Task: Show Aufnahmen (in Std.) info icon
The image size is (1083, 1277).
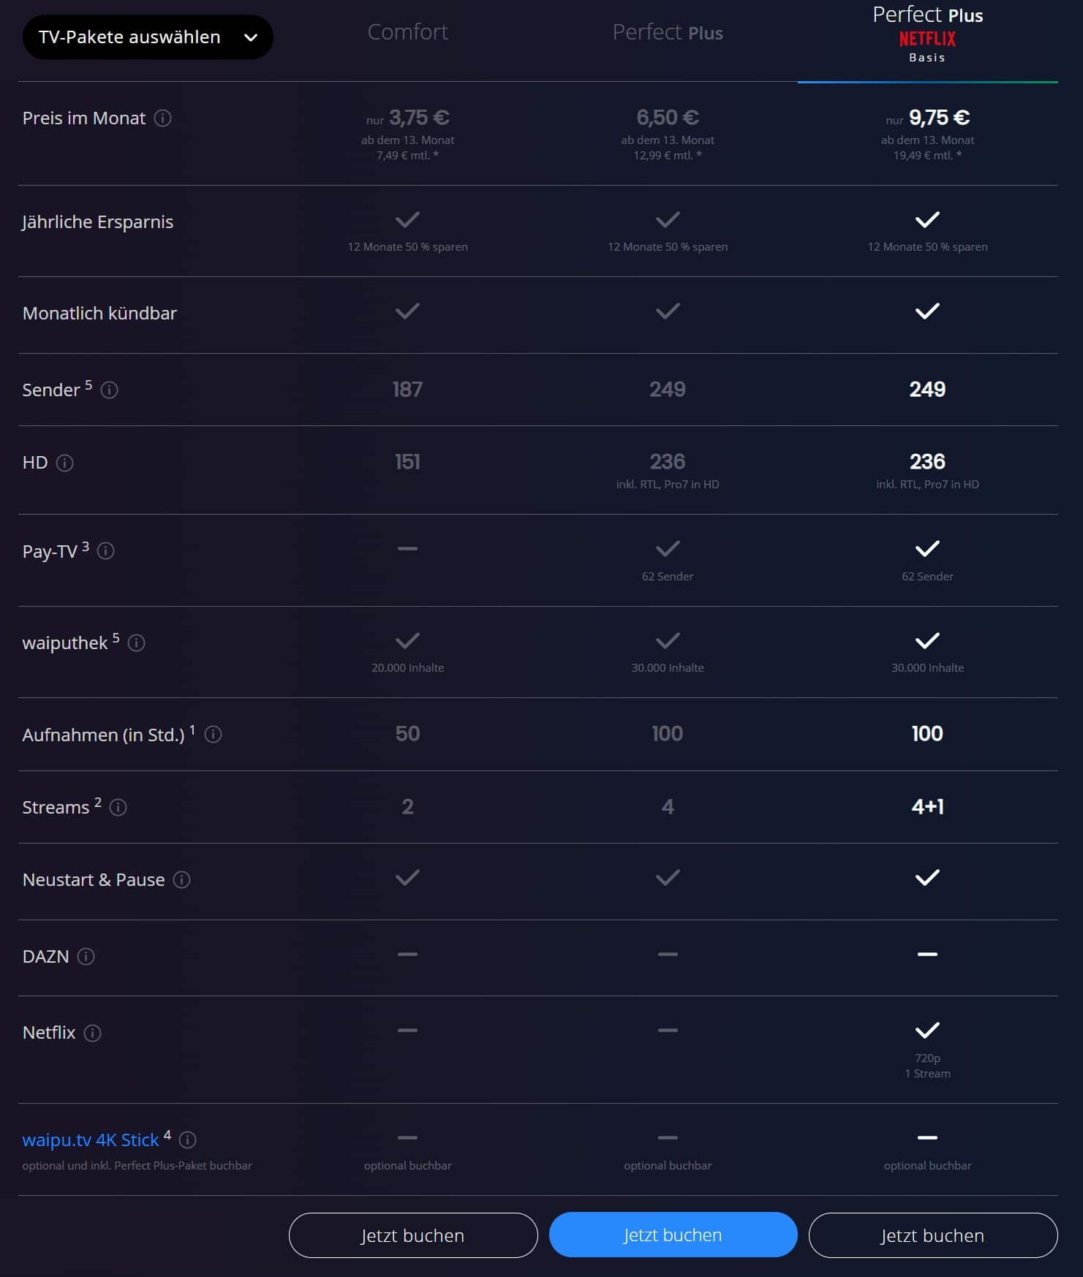Action: (213, 735)
